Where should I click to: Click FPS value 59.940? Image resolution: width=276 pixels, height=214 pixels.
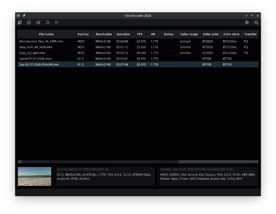coord(141,53)
